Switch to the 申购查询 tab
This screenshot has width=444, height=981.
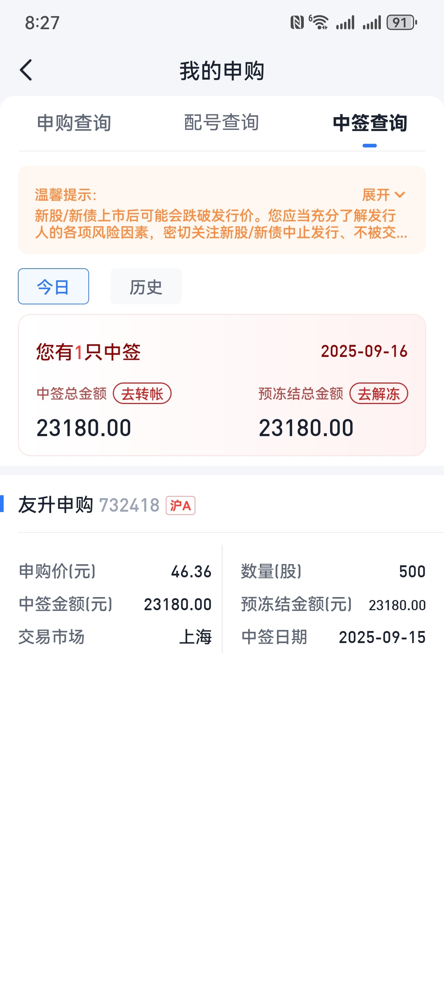[74, 123]
